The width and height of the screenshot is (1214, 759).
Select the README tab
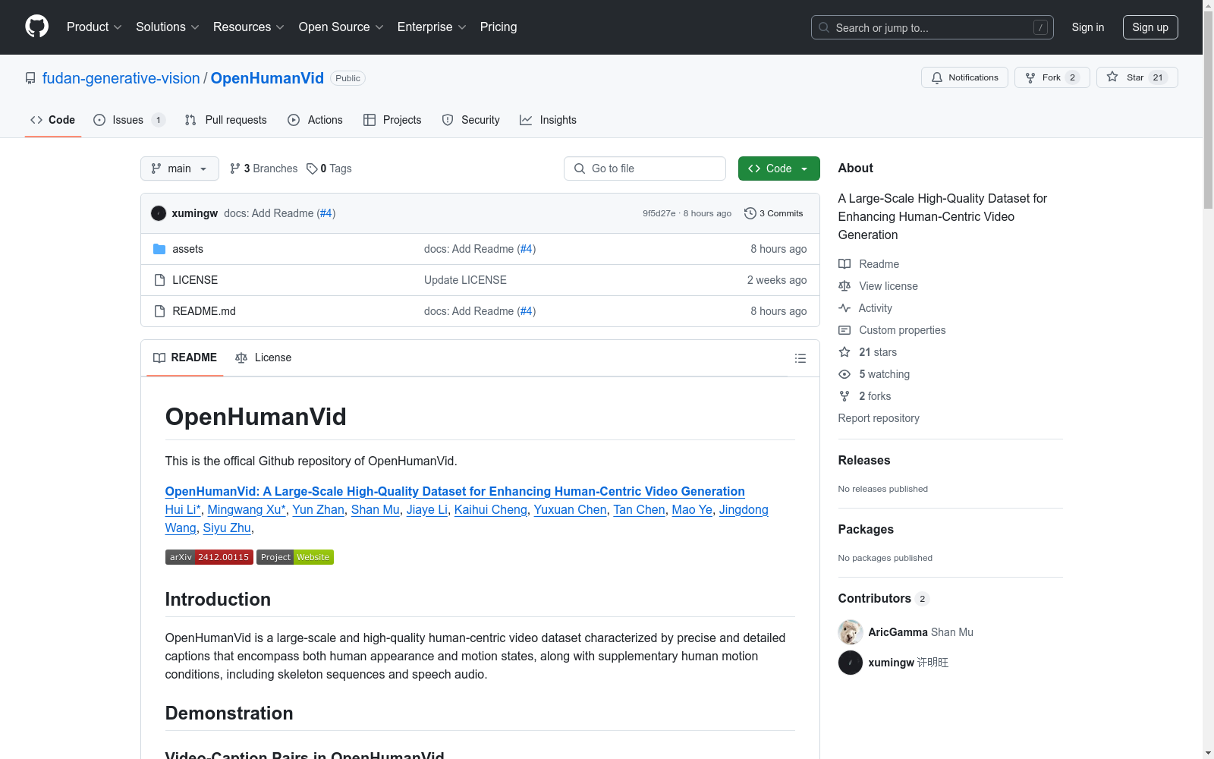(185, 357)
